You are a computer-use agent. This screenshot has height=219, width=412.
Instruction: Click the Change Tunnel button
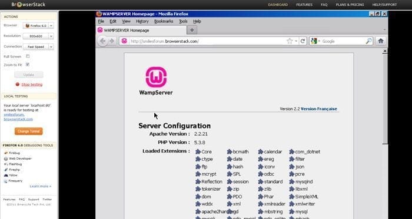(x=29, y=132)
